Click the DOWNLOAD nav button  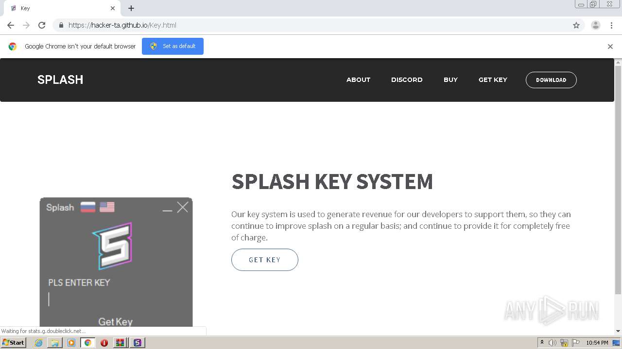551,80
